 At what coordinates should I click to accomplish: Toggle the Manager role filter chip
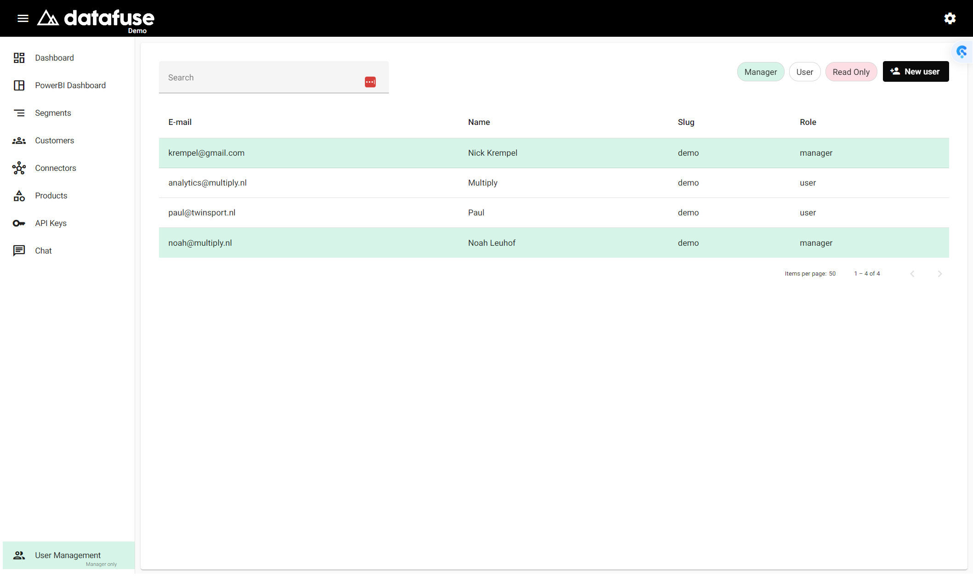coord(761,72)
